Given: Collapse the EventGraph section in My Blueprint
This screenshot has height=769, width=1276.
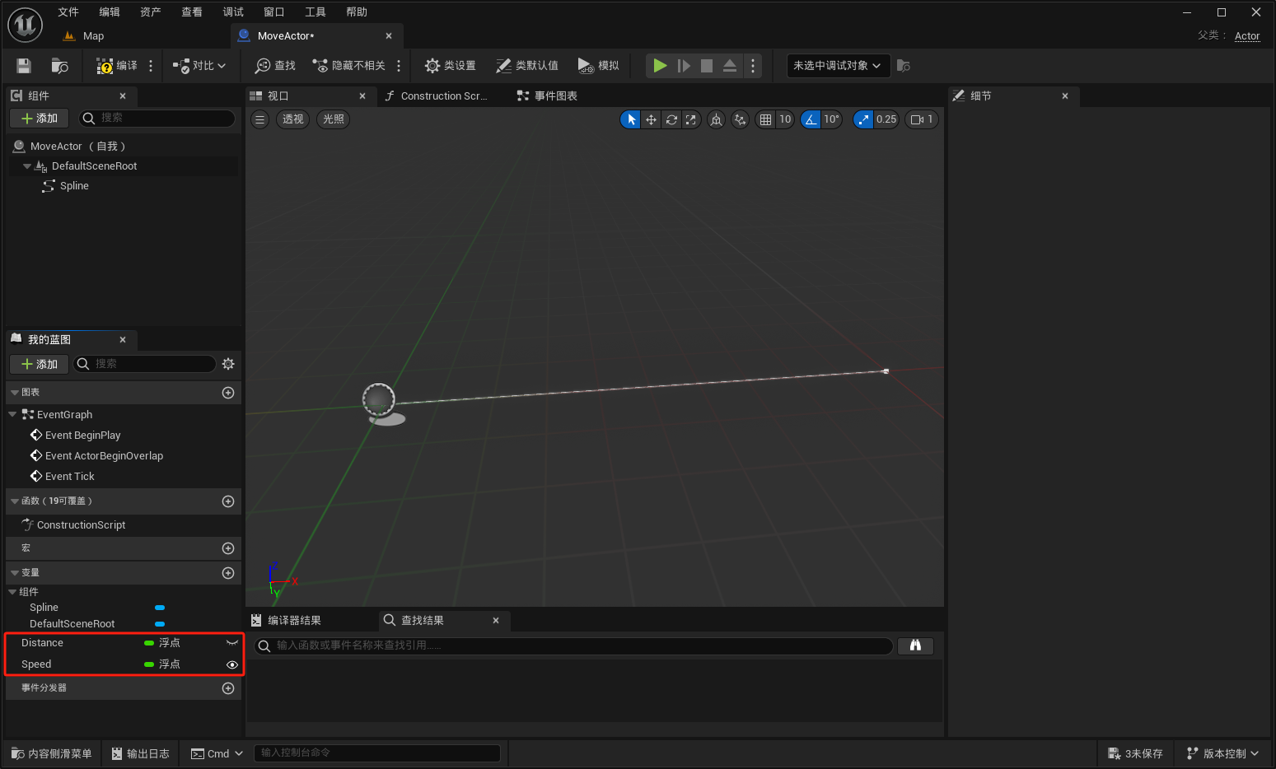Looking at the screenshot, I should click(x=14, y=414).
